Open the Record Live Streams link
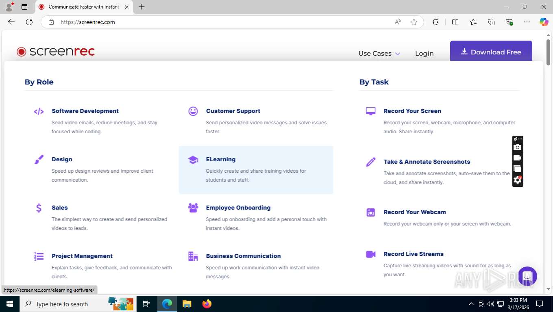553x312 pixels. pyautogui.click(x=414, y=254)
